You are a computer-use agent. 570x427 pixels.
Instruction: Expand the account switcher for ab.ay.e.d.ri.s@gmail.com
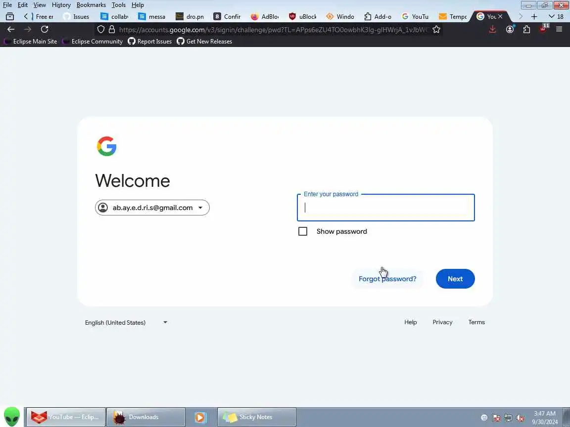point(152,208)
